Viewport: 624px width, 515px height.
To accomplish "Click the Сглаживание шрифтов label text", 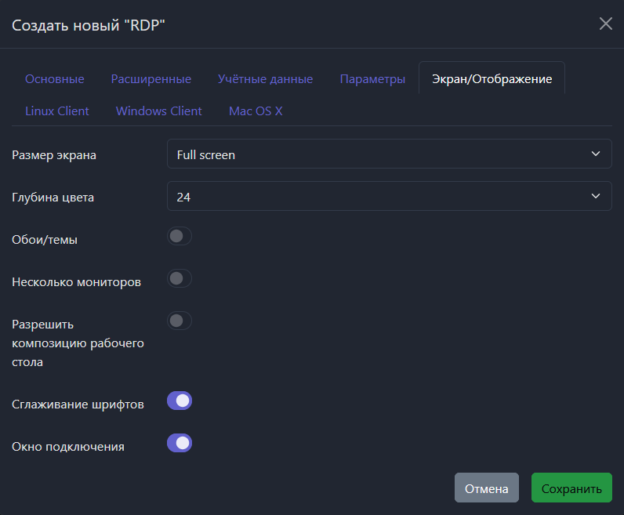I will 78,405.
